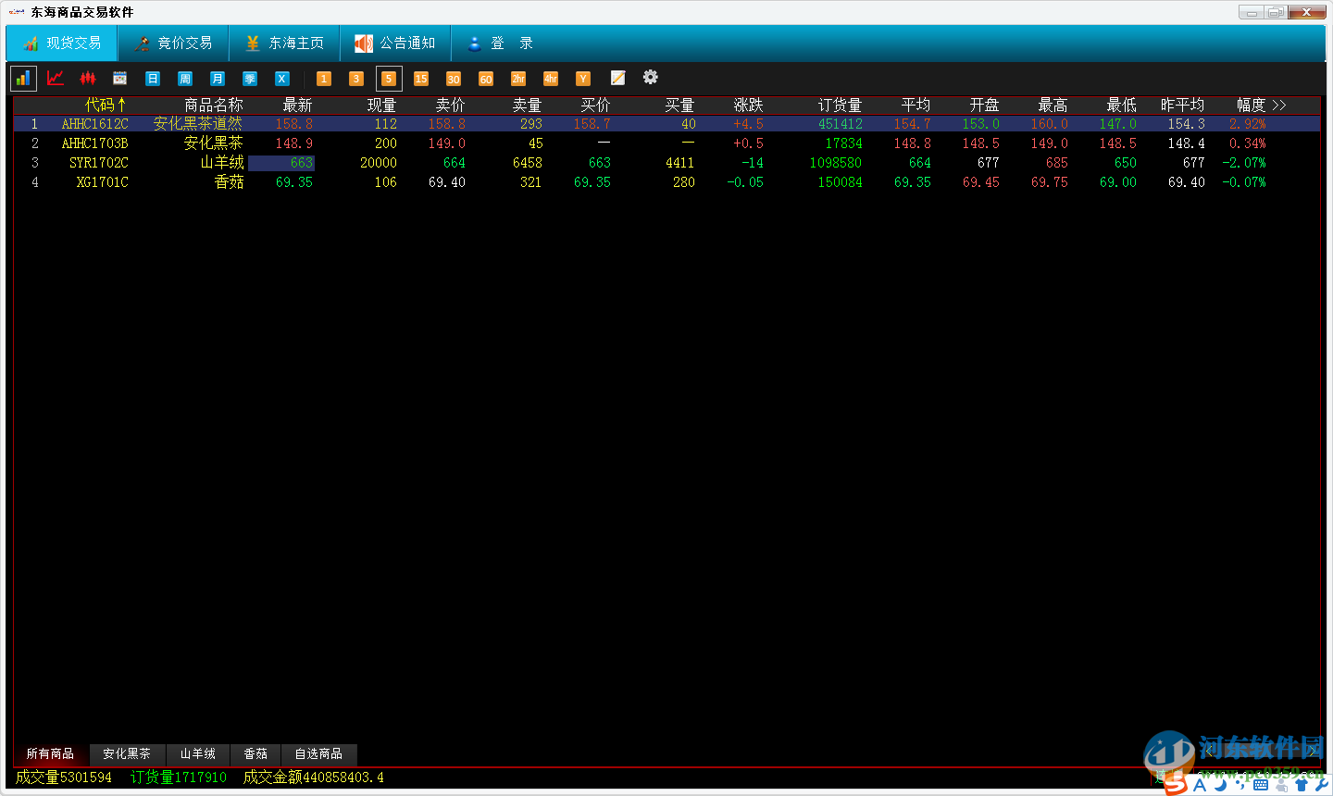Select the 自选商品 bottom tab
Viewport: 1333px width, 796px height.
[318, 754]
